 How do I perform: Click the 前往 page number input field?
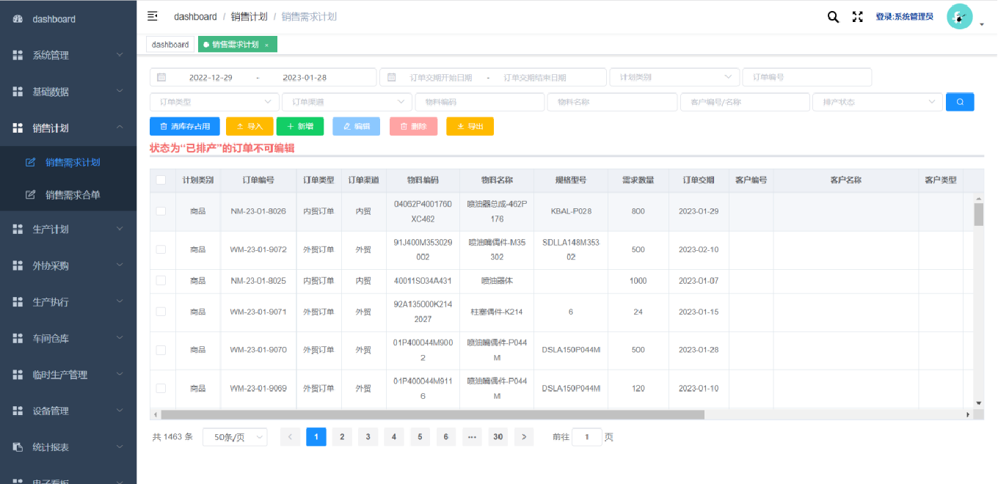tap(587, 436)
